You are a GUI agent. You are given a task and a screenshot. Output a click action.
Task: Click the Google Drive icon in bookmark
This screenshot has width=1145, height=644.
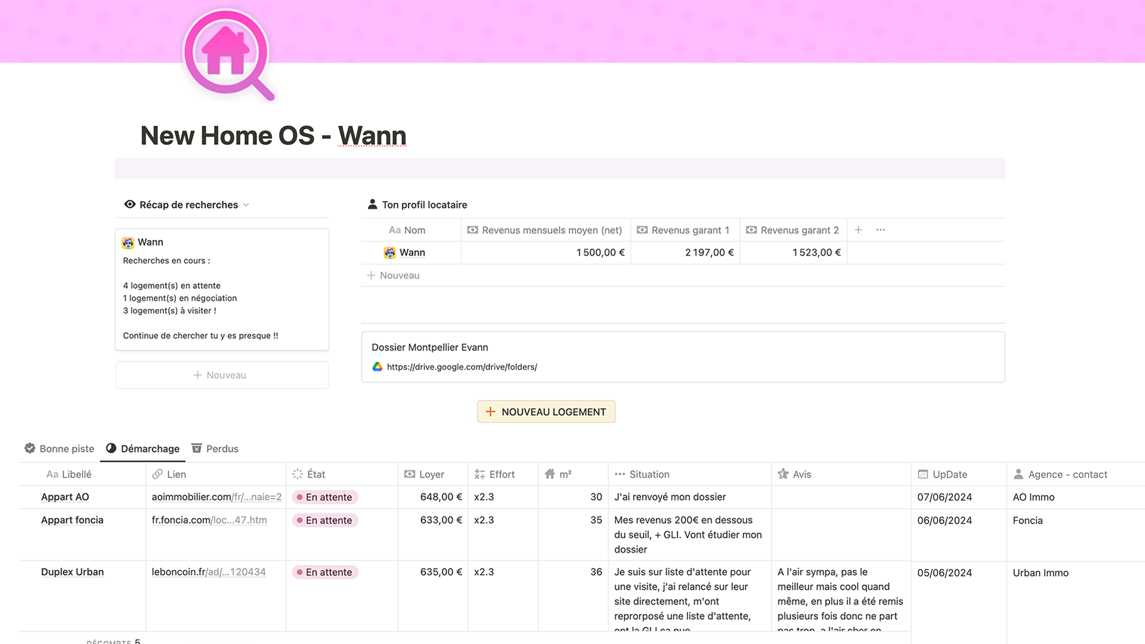377,367
